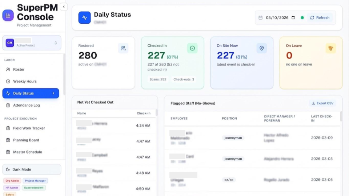Click the calendar icon left of the date

point(260,17)
